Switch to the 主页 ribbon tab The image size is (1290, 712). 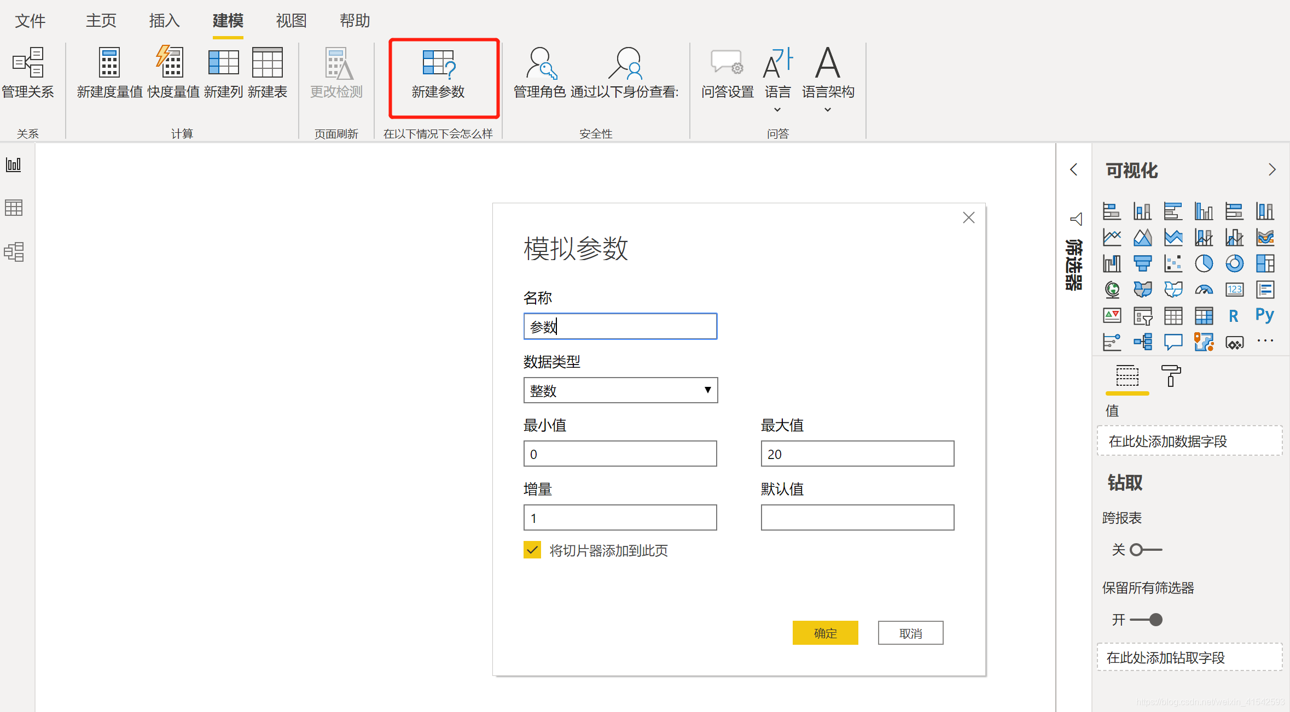(101, 21)
